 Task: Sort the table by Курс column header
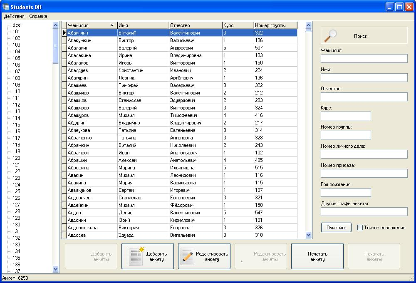tap(238, 25)
